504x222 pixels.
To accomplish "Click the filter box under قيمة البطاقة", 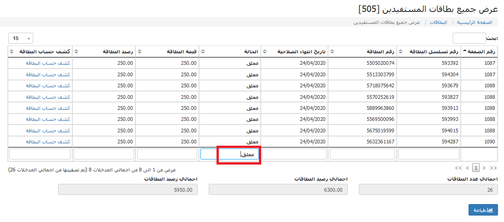I will coord(168,154).
